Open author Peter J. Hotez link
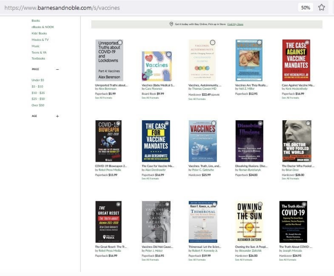Image resolution: width=334 pixels, height=276 pixels. coord(154,251)
